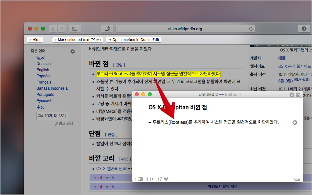Go forward in Safari history
This screenshot has height=195, width=312.
pos(62,29)
